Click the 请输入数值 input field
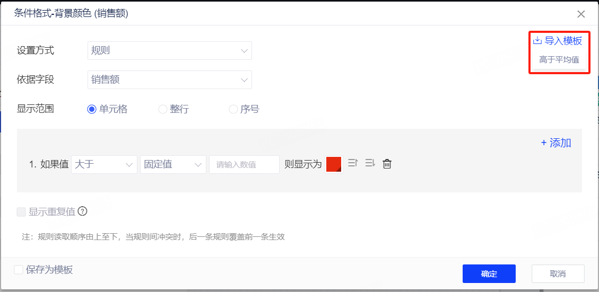 [x=244, y=164]
